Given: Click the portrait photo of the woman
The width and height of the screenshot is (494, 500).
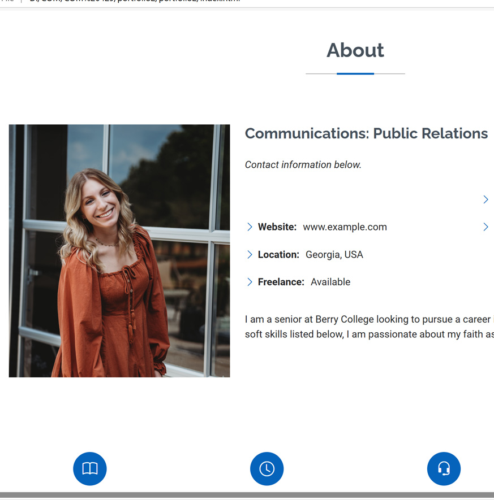Looking at the screenshot, I should click(119, 251).
